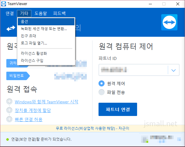Select 라이선스 구입 menu entry
185x147 pixels.
(46, 61)
